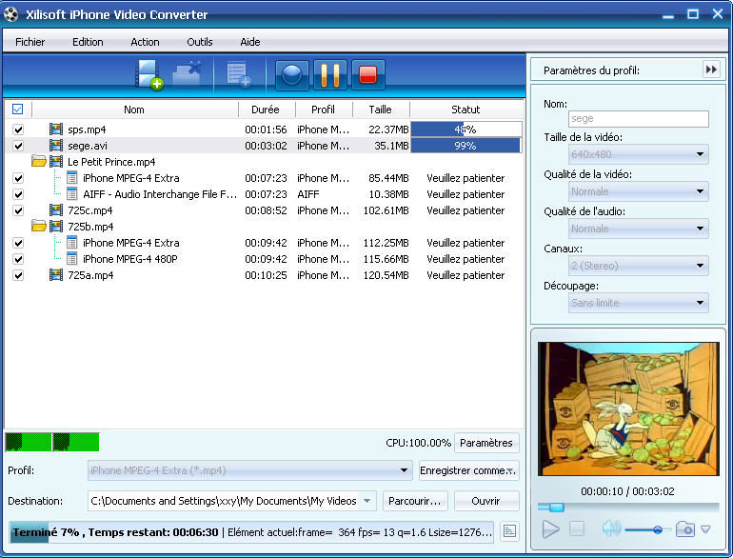Screen dimensions: 733x558
Task: Open the Taille de la vidéo dropdown
Action: 639,154
